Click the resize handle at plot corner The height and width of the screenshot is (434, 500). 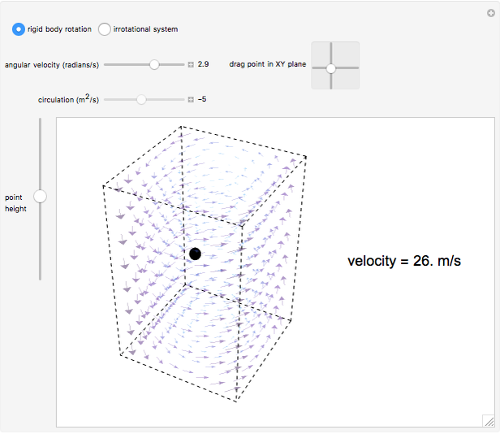coord(487,419)
